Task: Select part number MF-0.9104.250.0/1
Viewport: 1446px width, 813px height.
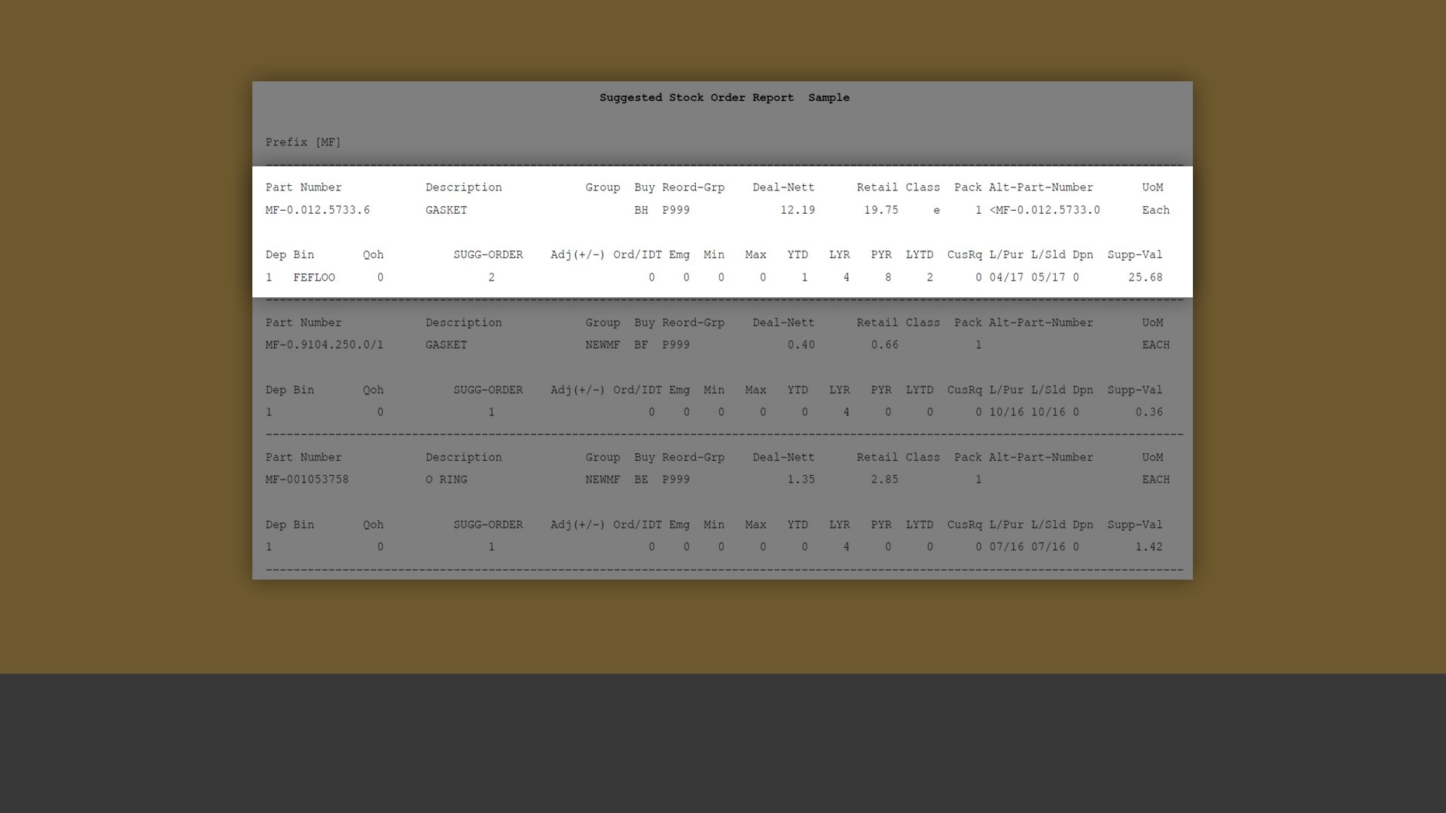Action: 324,345
